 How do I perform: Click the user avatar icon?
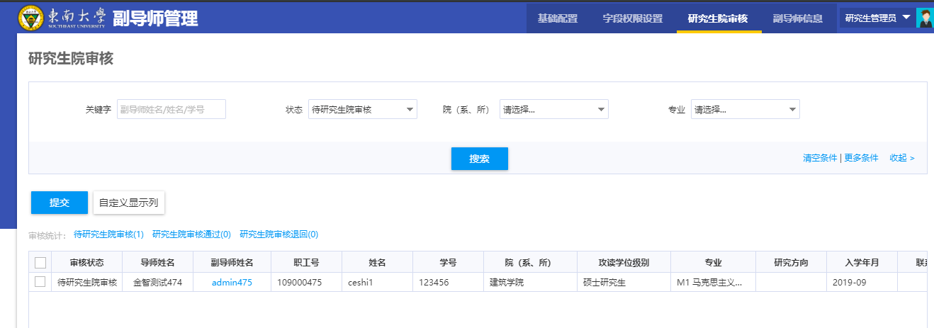pos(924,18)
